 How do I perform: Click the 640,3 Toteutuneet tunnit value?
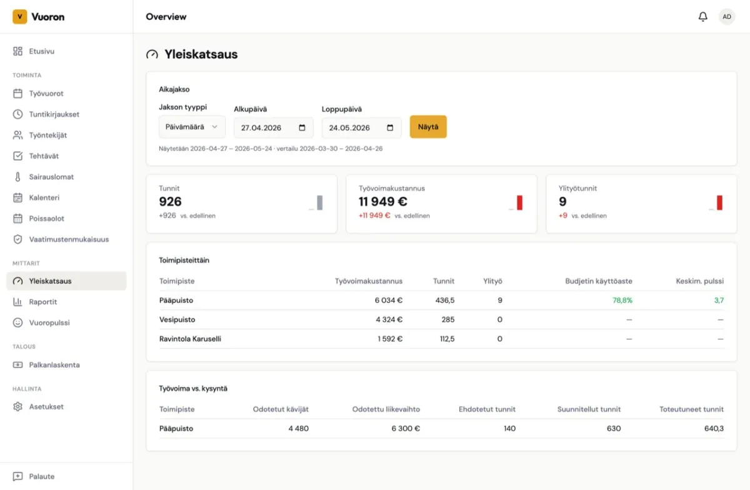tap(714, 429)
